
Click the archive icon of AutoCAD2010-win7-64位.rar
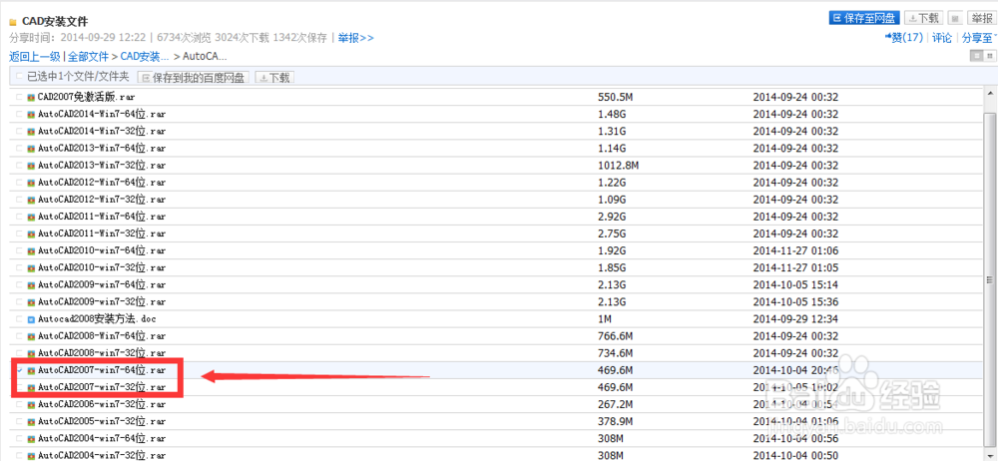tap(31, 250)
